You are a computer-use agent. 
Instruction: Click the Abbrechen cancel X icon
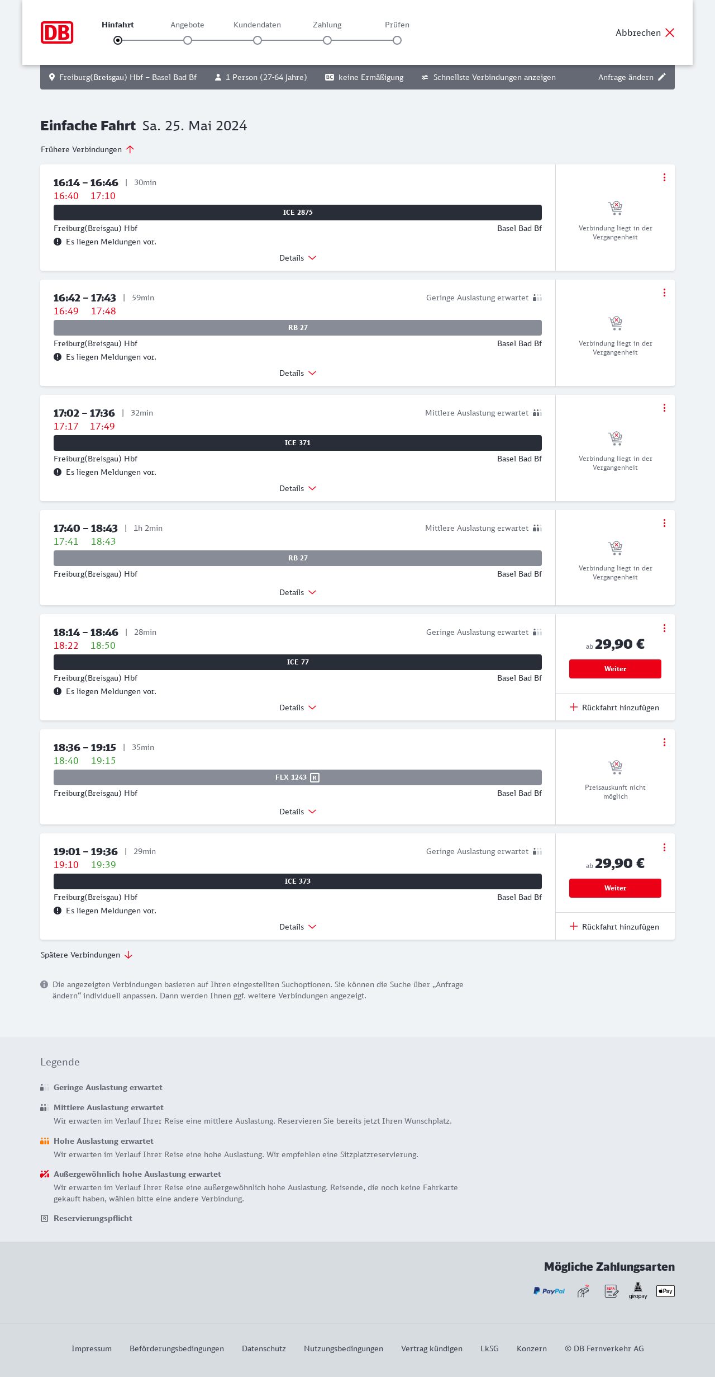point(670,32)
